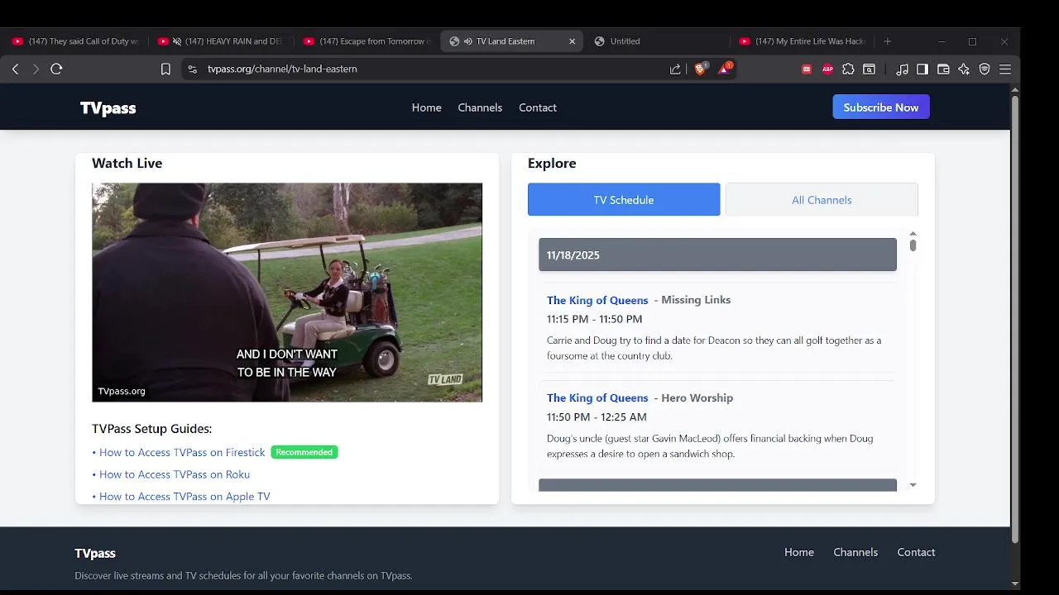Open Brave Rewards triangle icon
Viewport: 1059px width, 595px height.
click(724, 69)
